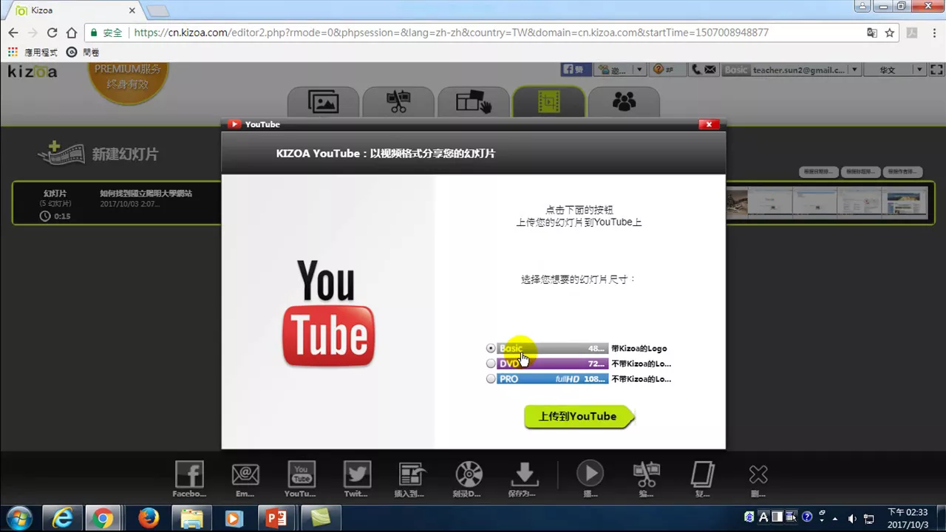Open Internet Explorer from taskbar

pos(62,519)
